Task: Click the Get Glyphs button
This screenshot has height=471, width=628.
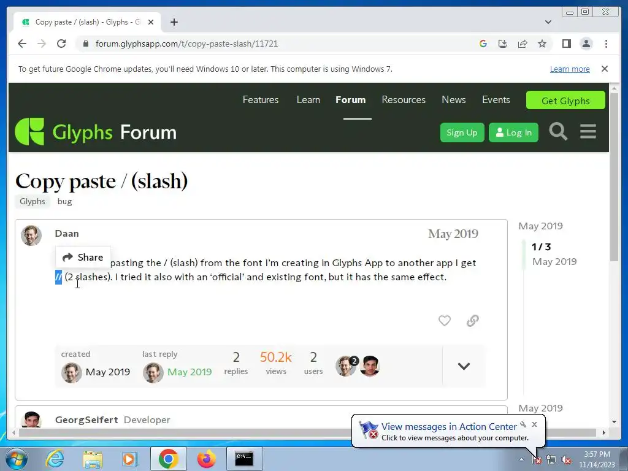Action: [565, 100]
